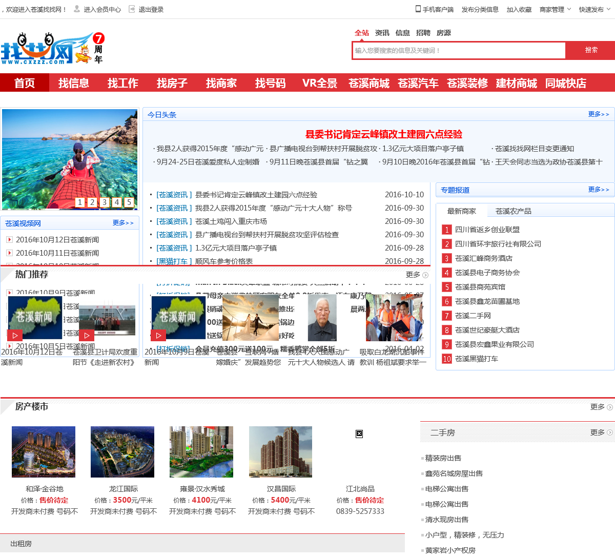Click 更多 in the 二手房 header

pyautogui.click(x=601, y=432)
